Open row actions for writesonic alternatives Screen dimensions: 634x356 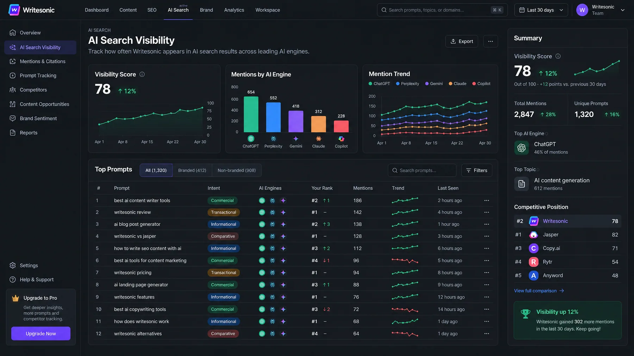487,333
